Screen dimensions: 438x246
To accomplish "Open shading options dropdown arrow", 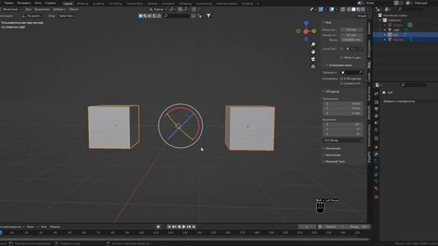I will tap(367, 9).
